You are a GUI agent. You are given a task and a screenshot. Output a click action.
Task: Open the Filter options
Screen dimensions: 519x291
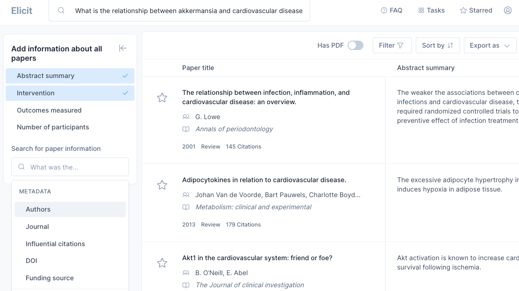pos(391,45)
